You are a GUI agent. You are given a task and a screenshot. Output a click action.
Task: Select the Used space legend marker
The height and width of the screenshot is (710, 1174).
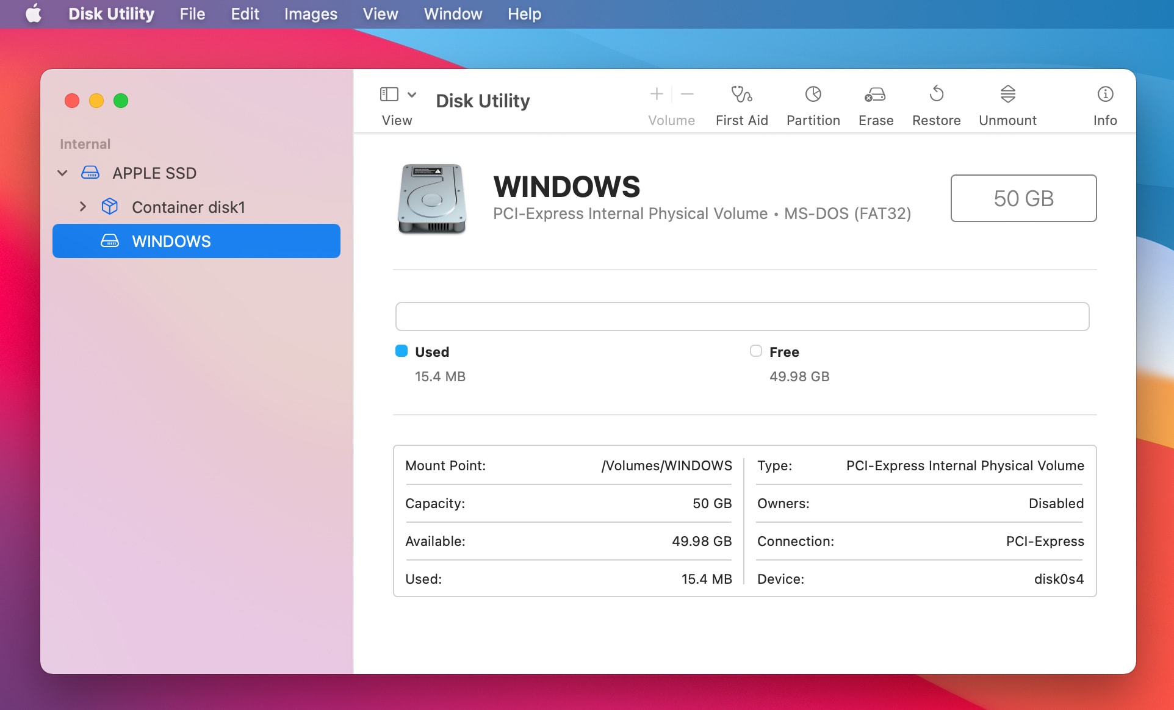(401, 351)
